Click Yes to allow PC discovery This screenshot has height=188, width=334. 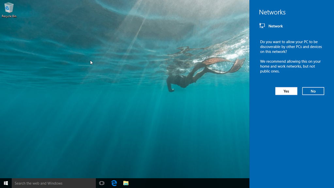[286, 91]
